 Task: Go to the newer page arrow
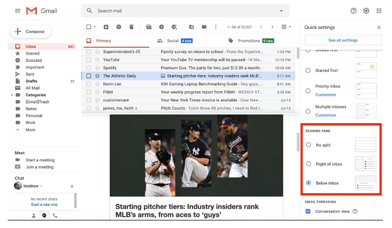(x=261, y=27)
